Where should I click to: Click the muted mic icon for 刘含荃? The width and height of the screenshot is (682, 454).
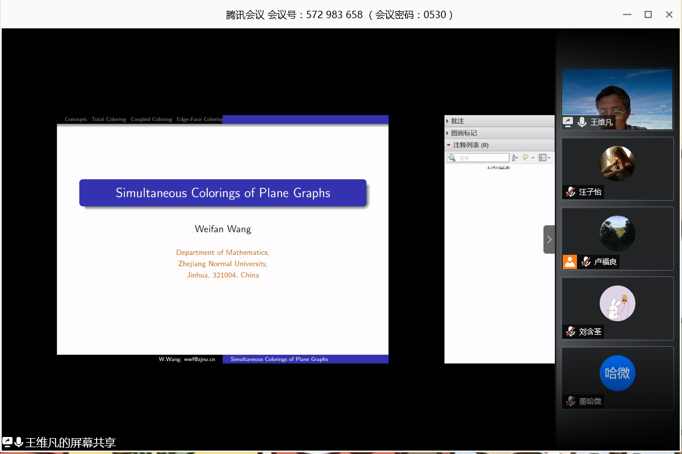[x=570, y=331]
